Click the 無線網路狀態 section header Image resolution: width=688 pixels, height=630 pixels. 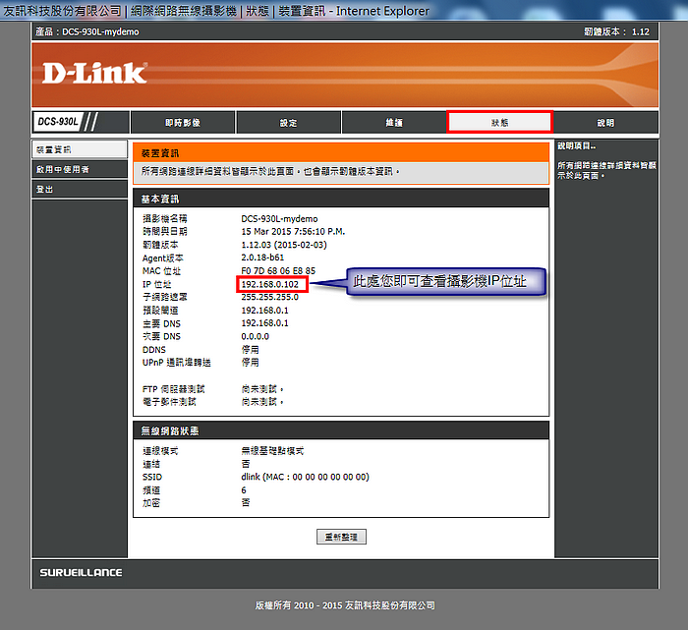[x=340, y=430]
